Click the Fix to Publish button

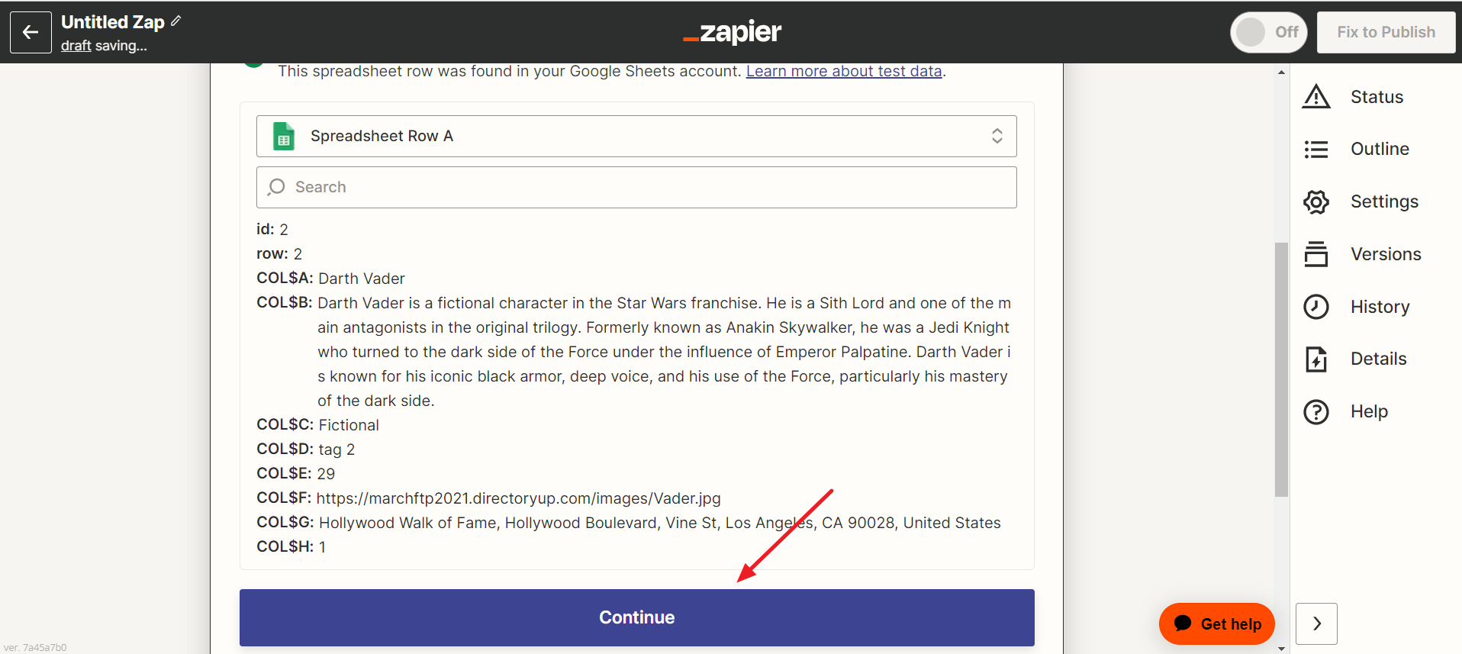(1386, 32)
